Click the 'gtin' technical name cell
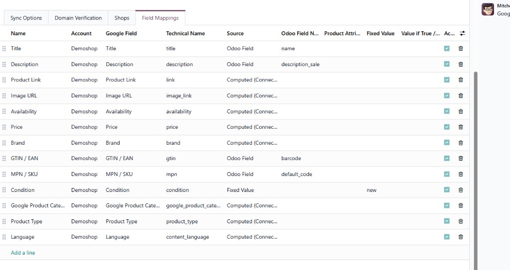The width and height of the screenshot is (510, 270). click(171, 158)
